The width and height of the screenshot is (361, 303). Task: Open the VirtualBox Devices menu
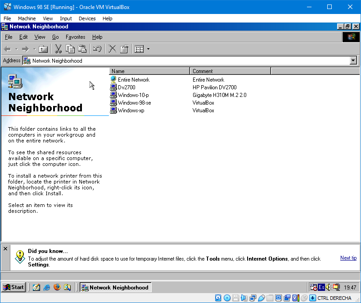click(x=87, y=18)
